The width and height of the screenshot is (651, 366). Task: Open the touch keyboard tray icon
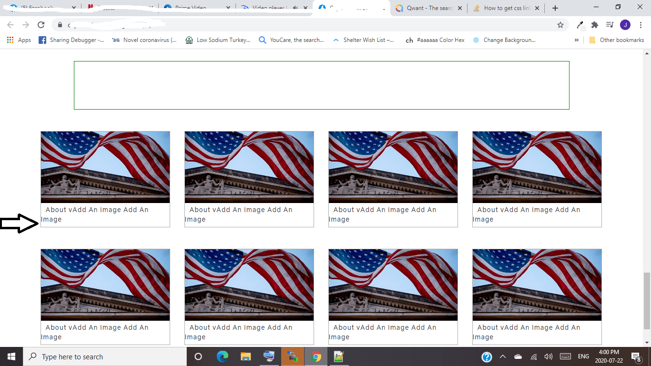[566, 356]
